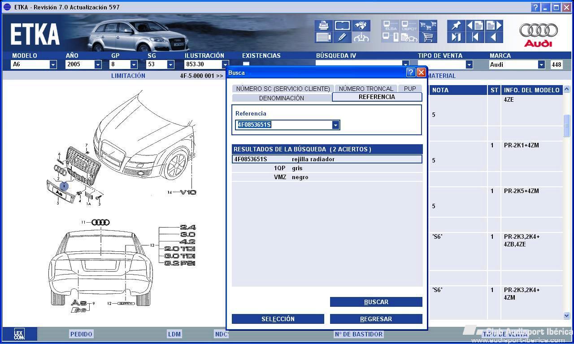Jump to first with the bar-arrow icon
The image size is (574, 344).
[475, 37]
